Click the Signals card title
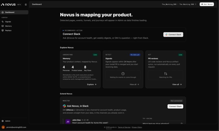The image size is (219, 131). click(109, 59)
